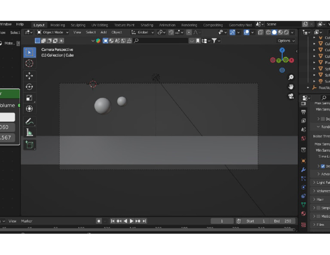Image resolution: width=330 pixels, height=255 pixels.
Task: Select the Scale tool
Action: 29,98
